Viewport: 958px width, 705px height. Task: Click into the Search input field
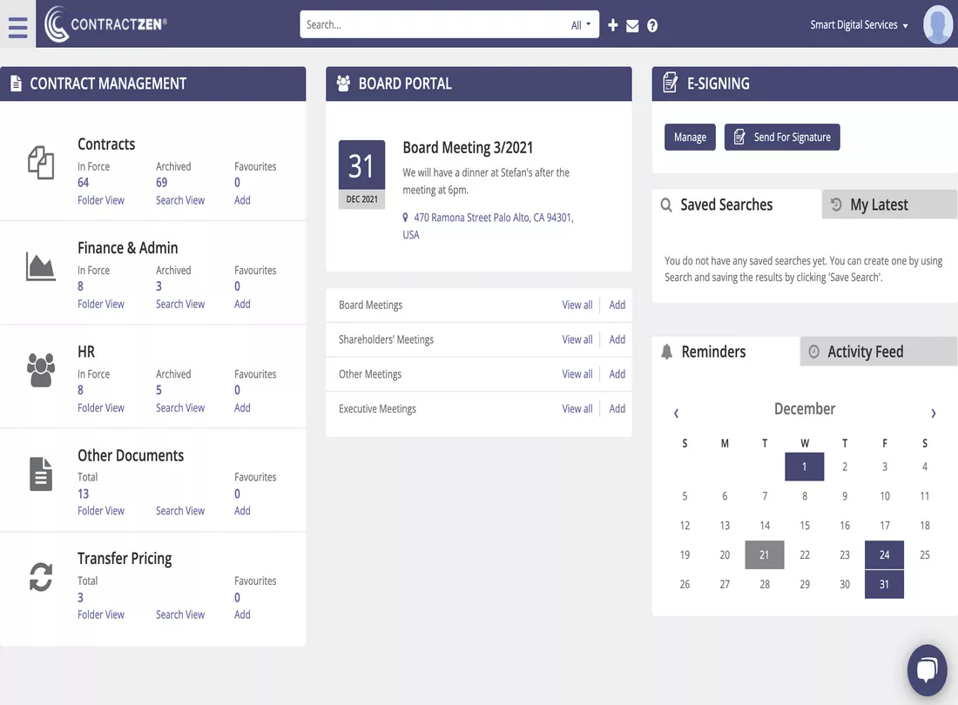pyautogui.click(x=435, y=25)
